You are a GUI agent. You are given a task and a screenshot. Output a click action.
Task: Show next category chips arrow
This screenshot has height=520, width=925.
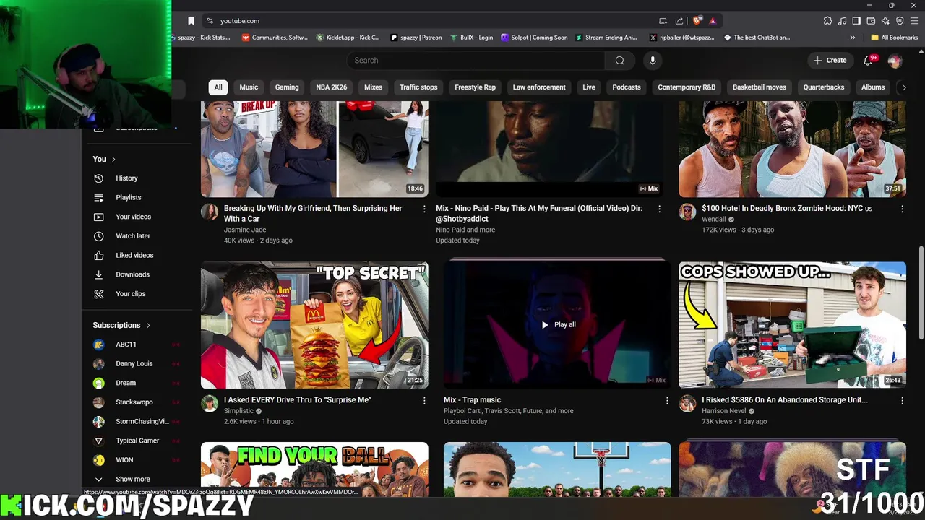tap(903, 87)
